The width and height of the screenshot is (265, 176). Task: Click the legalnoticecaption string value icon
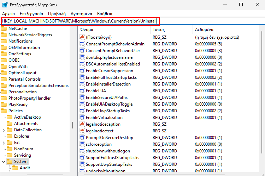(82, 124)
